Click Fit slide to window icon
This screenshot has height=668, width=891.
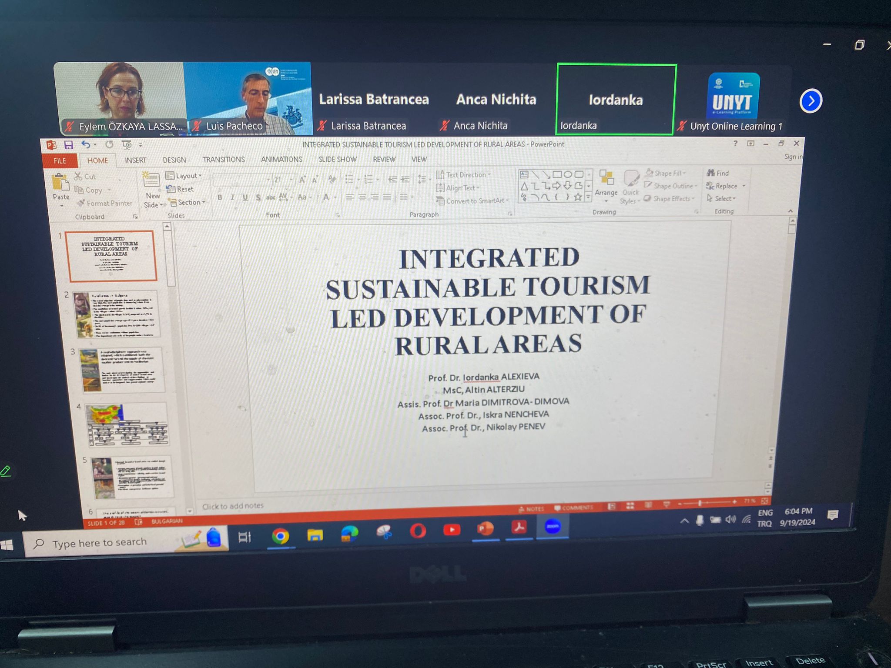tap(764, 501)
